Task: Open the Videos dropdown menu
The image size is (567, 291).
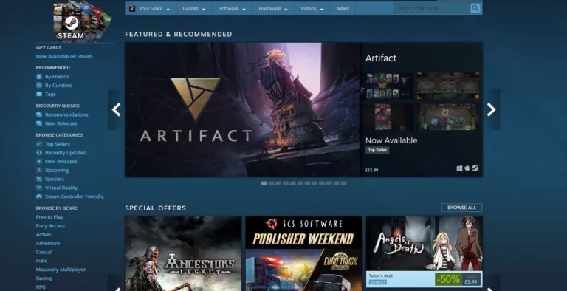Action: (x=312, y=8)
